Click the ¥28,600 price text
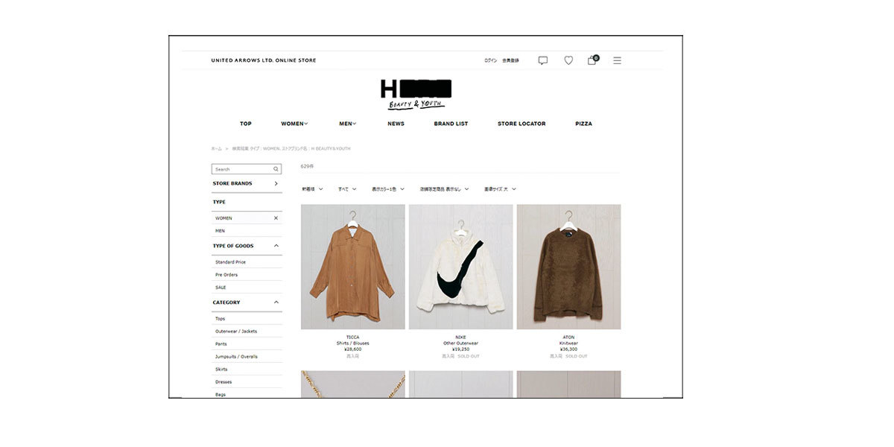894x447 pixels. 353,349
